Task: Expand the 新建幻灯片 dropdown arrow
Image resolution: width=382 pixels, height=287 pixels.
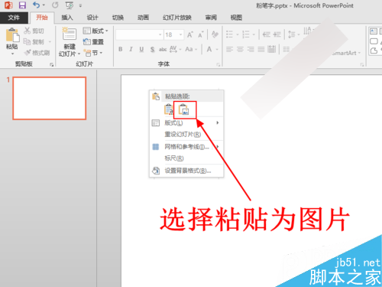Action: coord(79,54)
